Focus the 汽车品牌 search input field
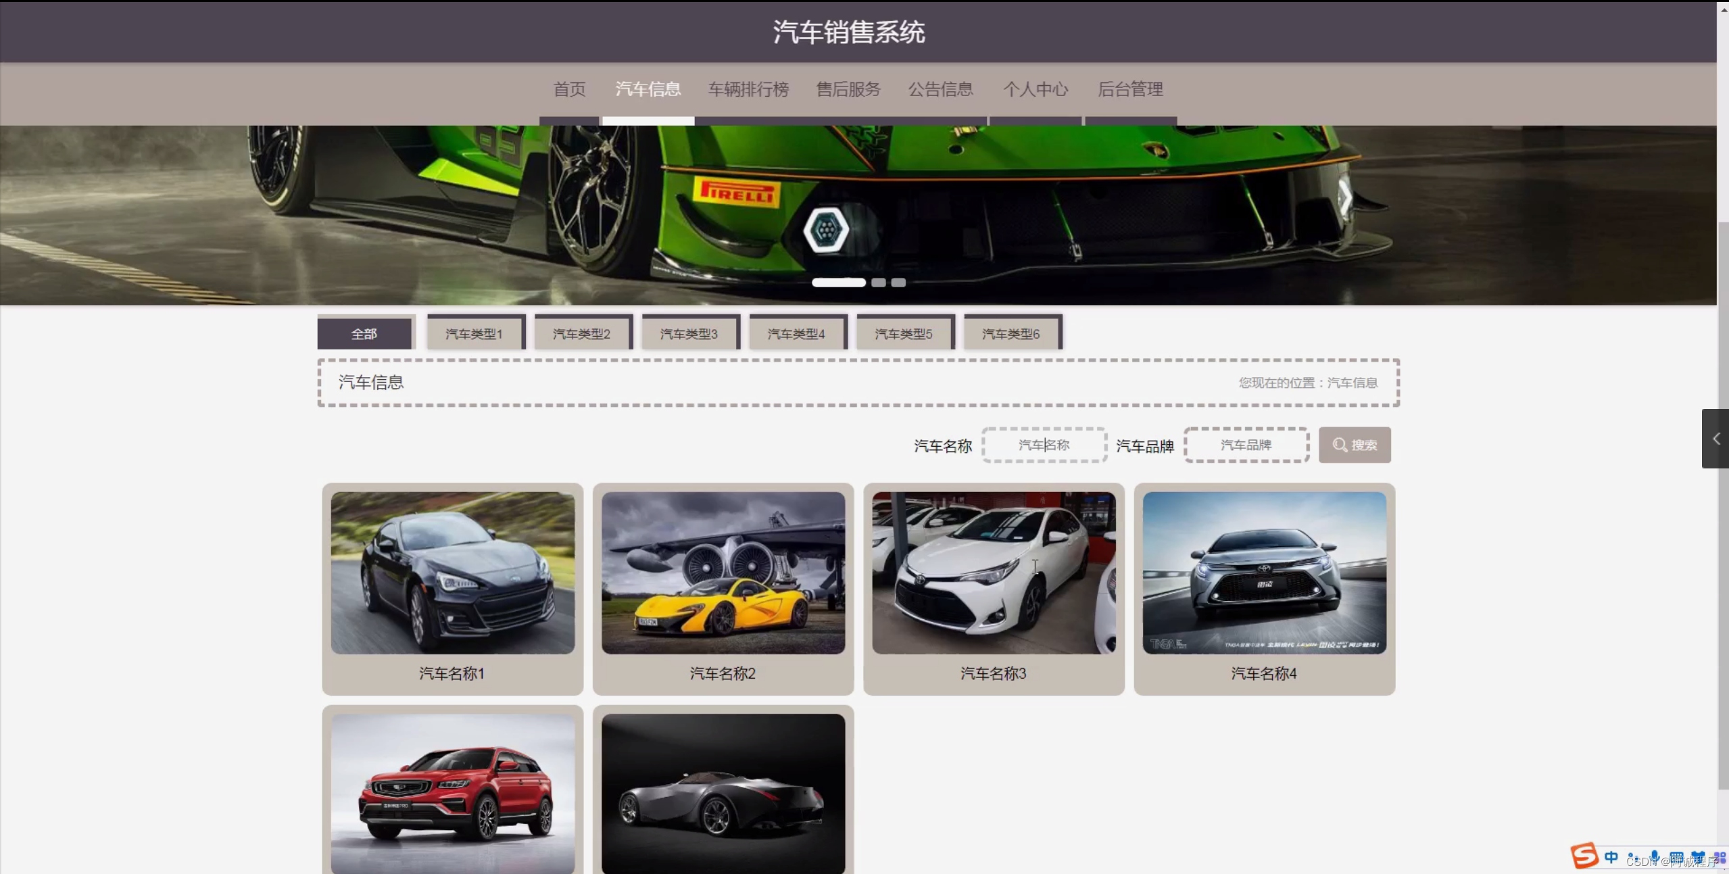The width and height of the screenshot is (1729, 874). (x=1246, y=445)
